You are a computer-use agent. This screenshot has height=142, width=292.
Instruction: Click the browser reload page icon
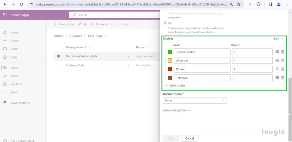22,5
